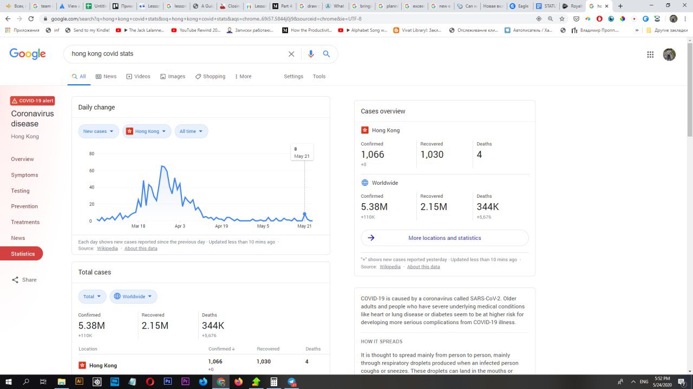
Task: Open Windows Start menu
Action: (x=8, y=381)
